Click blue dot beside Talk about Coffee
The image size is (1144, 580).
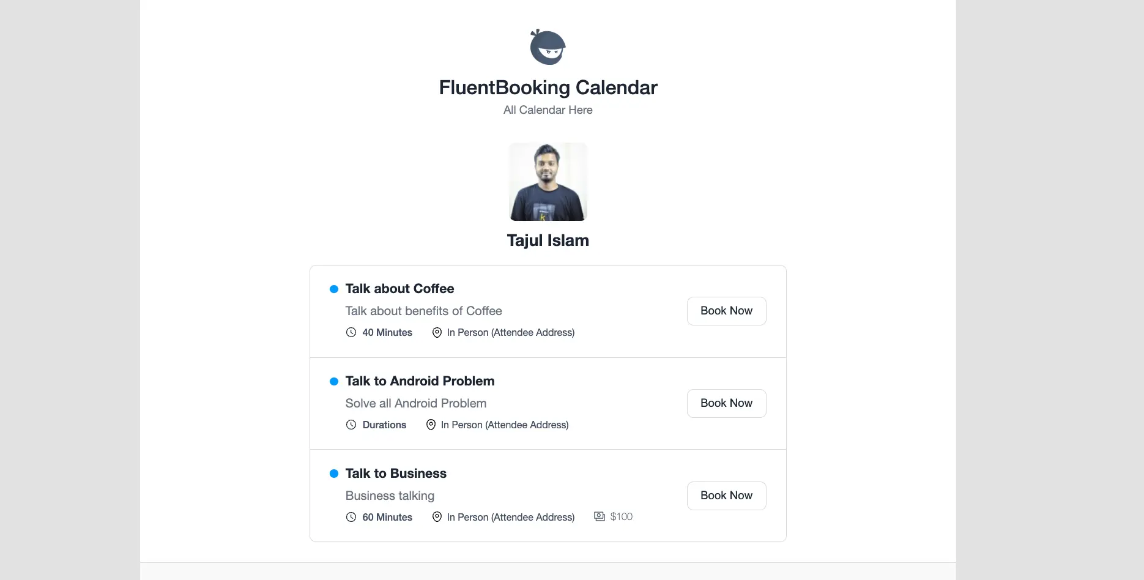click(x=334, y=289)
